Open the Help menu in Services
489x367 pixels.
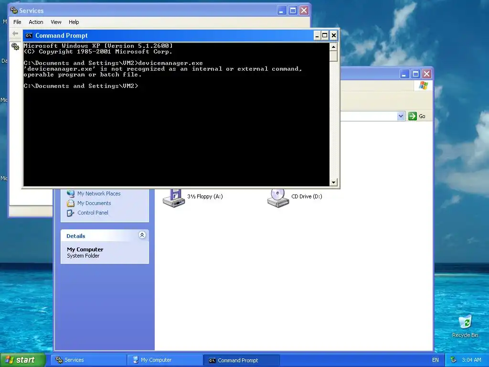point(74,22)
